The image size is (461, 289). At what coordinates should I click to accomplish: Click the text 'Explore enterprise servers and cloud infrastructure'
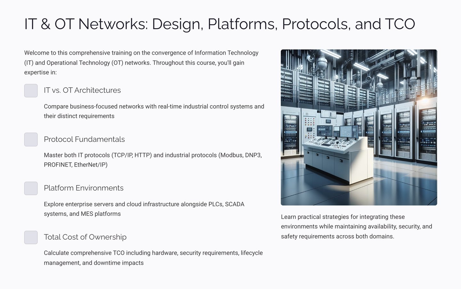tap(144, 209)
